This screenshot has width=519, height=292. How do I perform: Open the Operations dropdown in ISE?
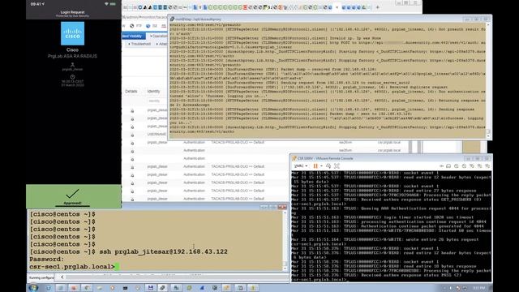(159, 36)
